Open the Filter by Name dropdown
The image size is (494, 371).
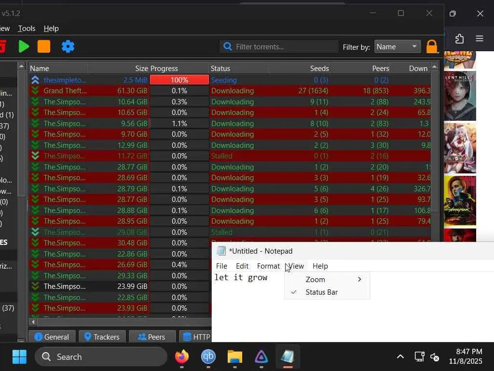coord(398,47)
